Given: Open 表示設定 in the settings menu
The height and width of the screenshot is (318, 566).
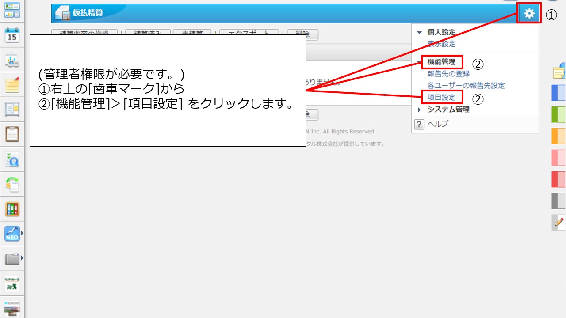Looking at the screenshot, I should 441,44.
